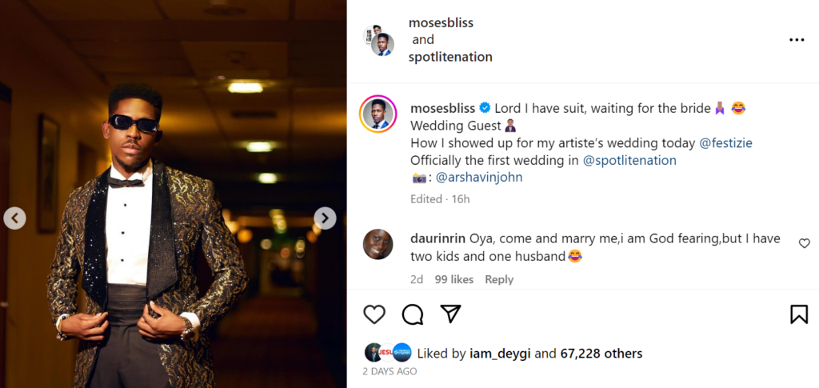Save post using the bookmark icon
The width and height of the screenshot is (819, 388).
[x=798, y=314]
